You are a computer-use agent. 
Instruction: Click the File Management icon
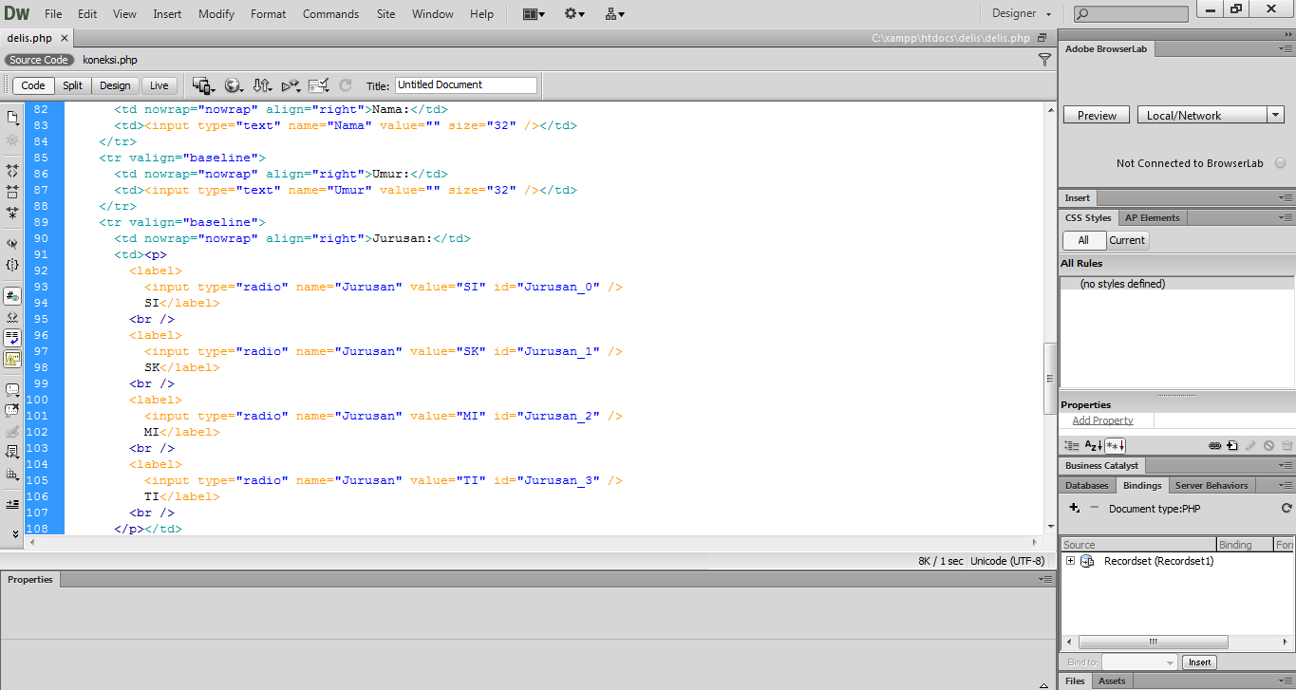(x=263, y=84)
